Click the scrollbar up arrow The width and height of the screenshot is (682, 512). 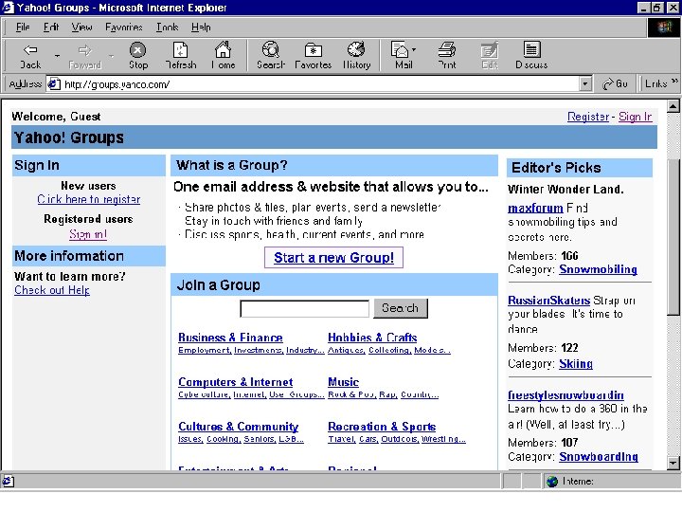tap(673, 106)
